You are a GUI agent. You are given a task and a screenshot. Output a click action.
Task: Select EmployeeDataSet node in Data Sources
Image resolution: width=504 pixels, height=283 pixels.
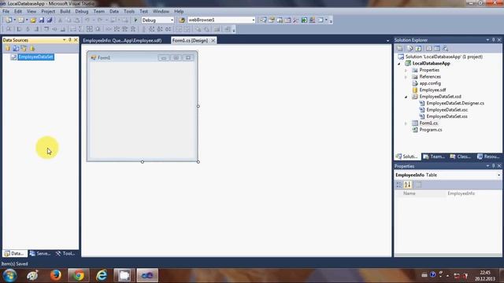pyautogui.click(x=35, y=57)
